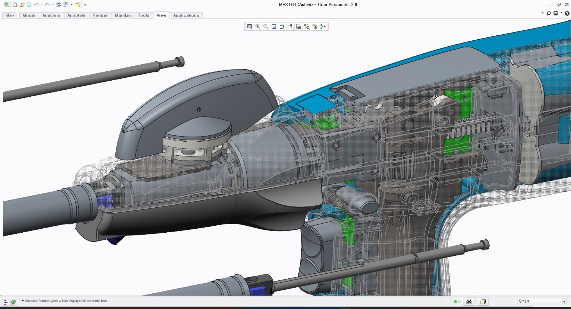Toggle the model tree panel from status bar

[6, 302]
